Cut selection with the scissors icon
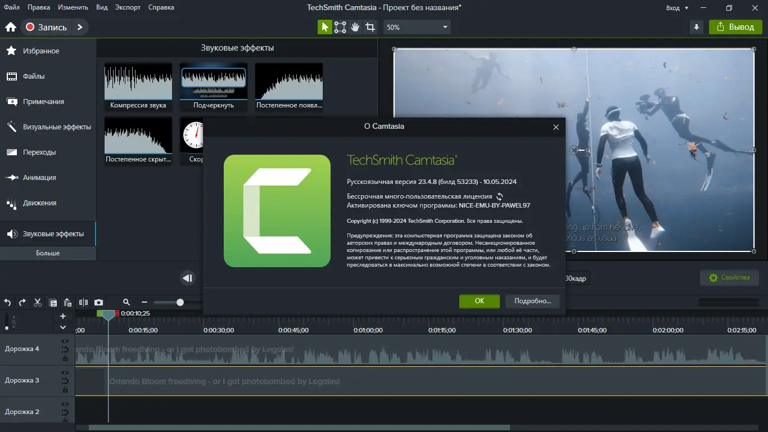768x432 pixels. tap(38, 303)
